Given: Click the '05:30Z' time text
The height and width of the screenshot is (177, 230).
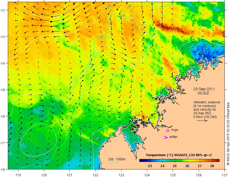Looking at the screenshot, I should click(203, 93).
